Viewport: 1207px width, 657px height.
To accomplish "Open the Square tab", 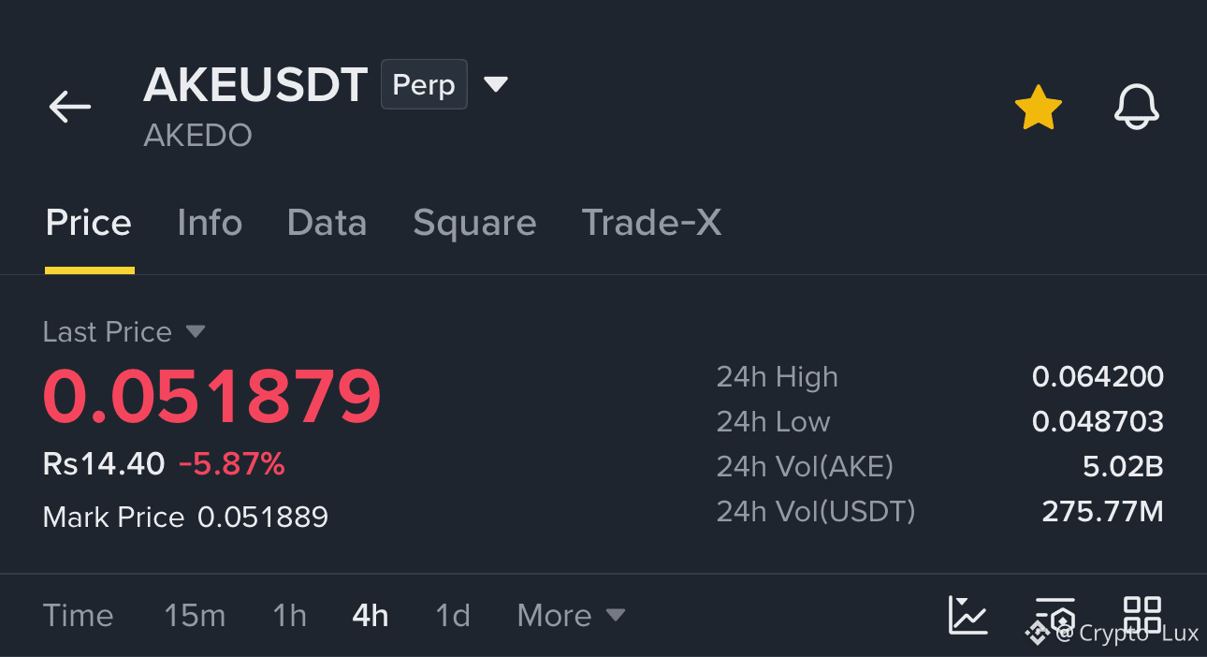I will [474, 223].
